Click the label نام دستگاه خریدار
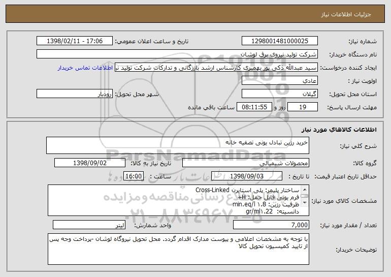Viewport: 391px width, 277px height. click(353, 55)
